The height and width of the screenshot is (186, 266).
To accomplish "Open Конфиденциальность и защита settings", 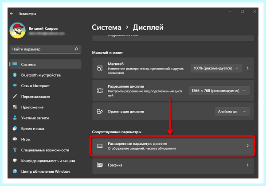I will pos(45,161).
